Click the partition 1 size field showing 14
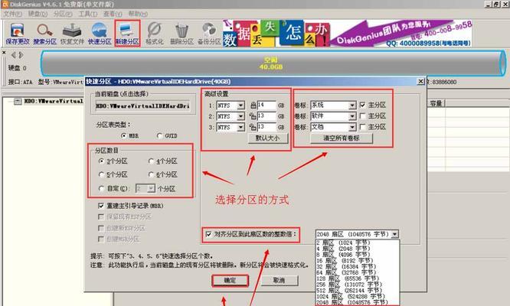Screen dimensions: 510x306 [x=266, y=105]
